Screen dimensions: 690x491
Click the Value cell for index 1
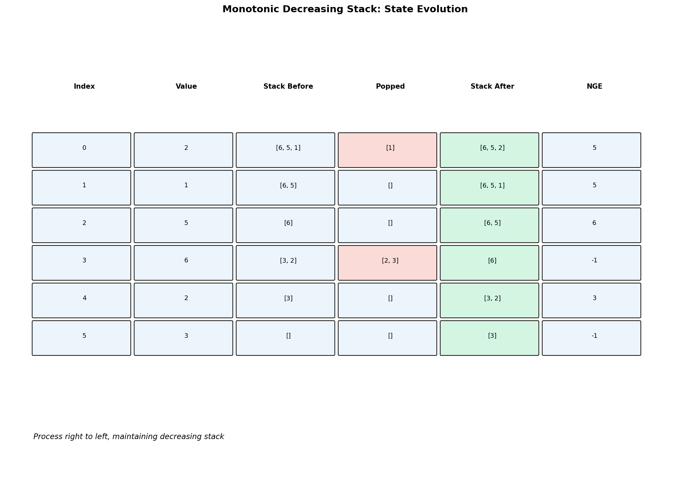pos(183,188)
